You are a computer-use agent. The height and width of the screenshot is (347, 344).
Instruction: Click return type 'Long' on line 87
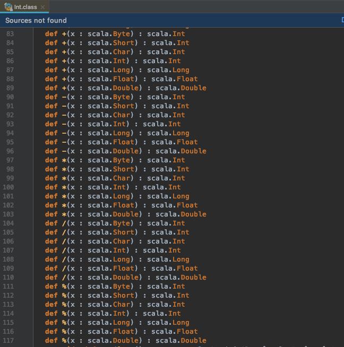[181, 70]
